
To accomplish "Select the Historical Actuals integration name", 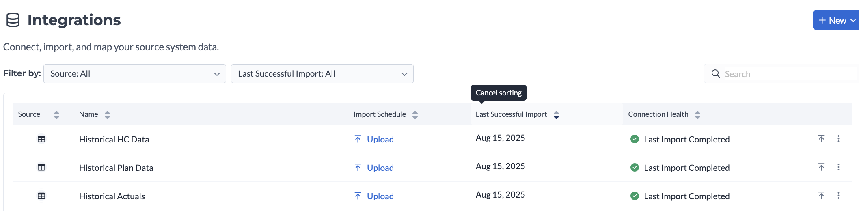I will (112, 196).
